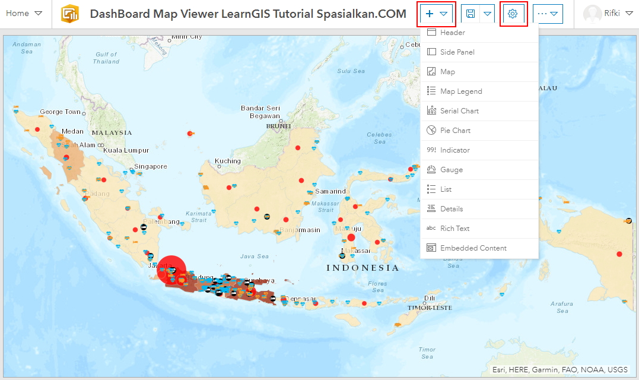The height and width of the screenshot is (380, 639).
Task: Click the Andaman Sea label
Action: 27,47
